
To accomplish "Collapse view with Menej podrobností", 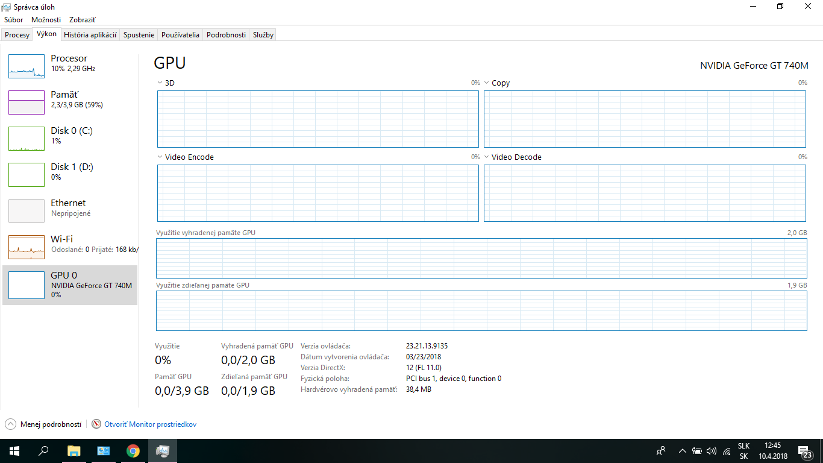I will click(x=43, y=424).
